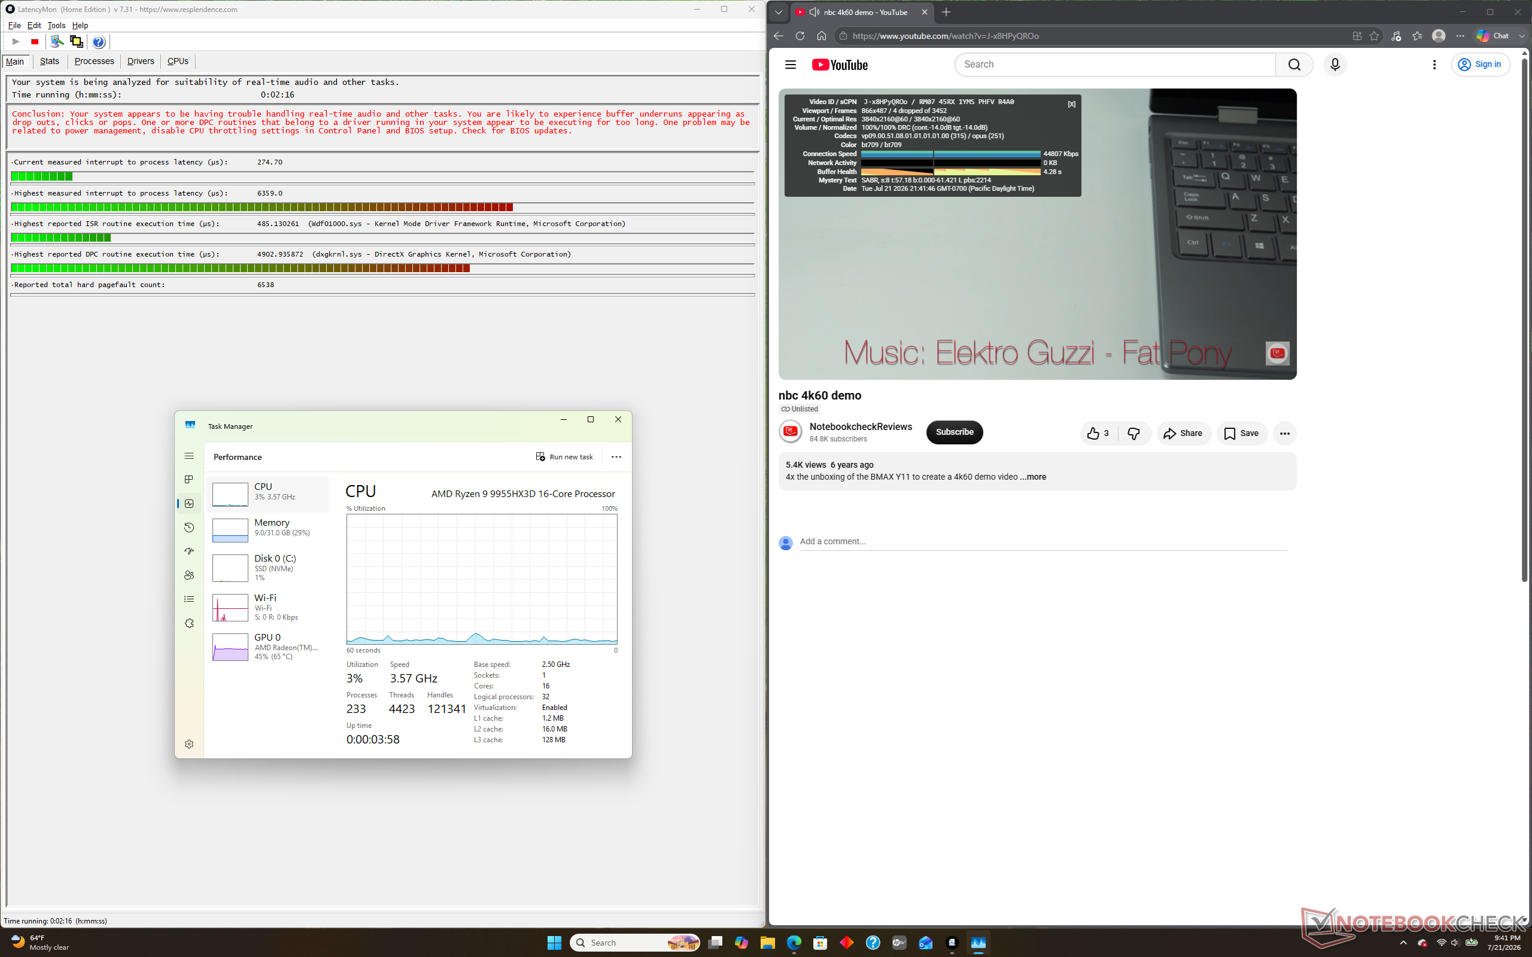
Task: Share the nbc 4k60 demo video
Action: tap(1183, 434)
